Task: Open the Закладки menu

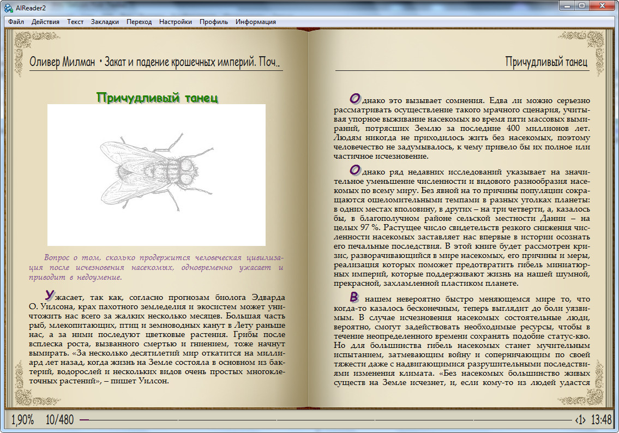Action: pos(105,22)
